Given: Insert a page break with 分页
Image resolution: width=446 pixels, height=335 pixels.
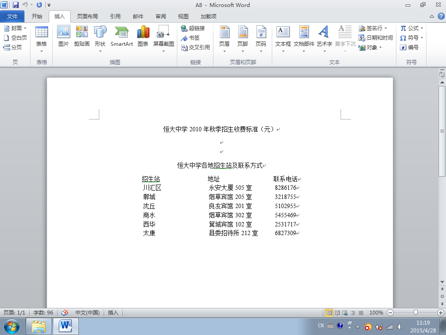Looking at the screenshot, I should click(13, 47).
